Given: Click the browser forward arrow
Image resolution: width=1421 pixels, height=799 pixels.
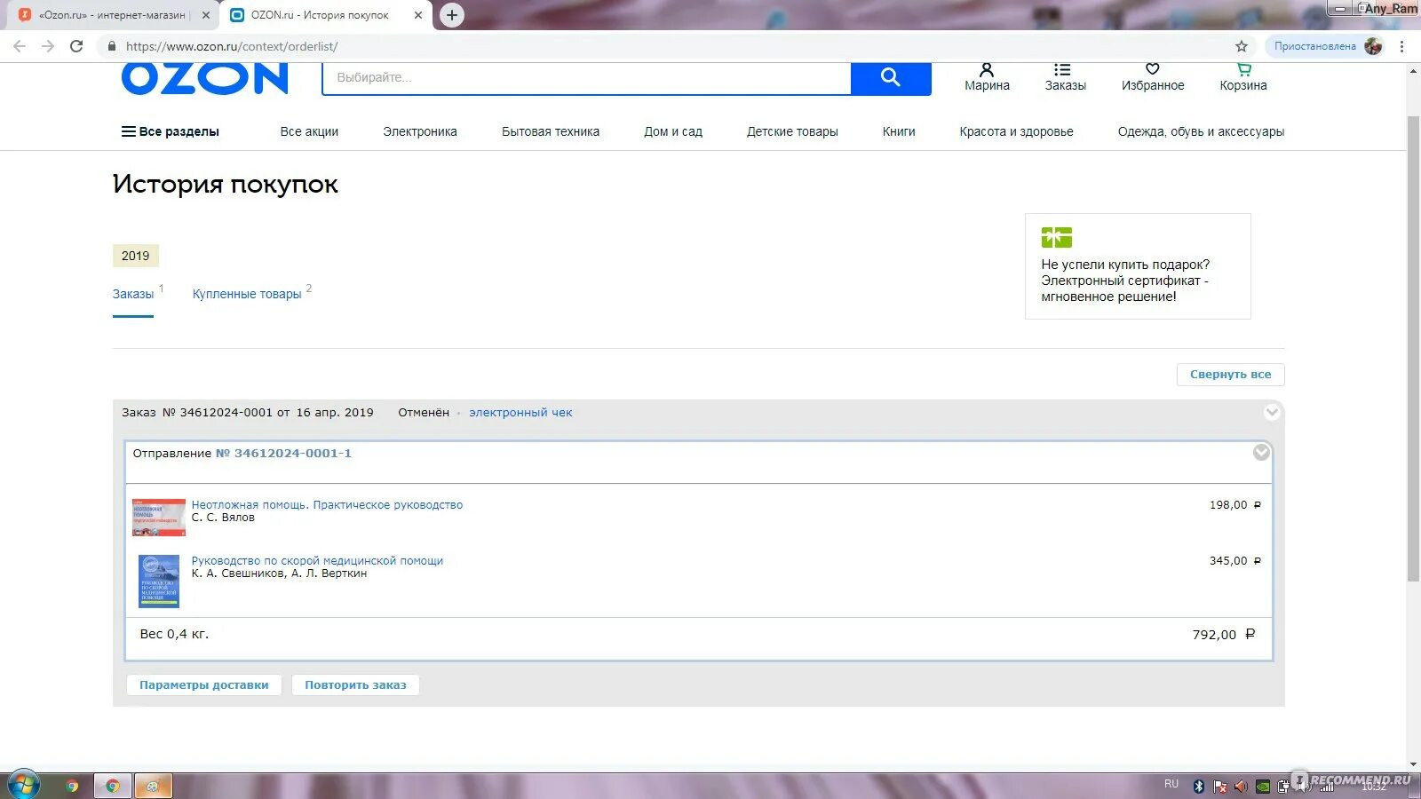Looking at the screenshot, I should pyautogui.click(x=48, y=46).
